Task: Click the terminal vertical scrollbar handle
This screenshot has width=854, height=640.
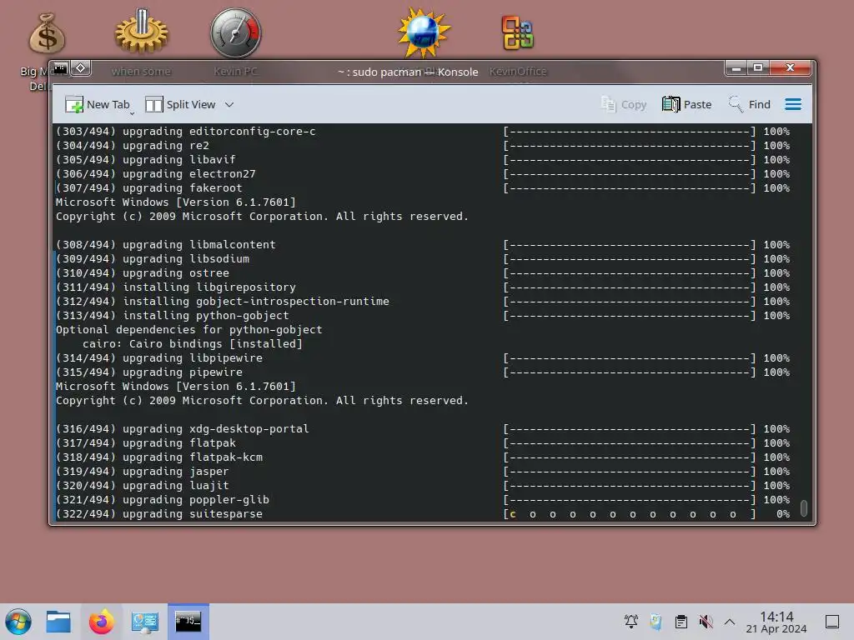Action: (803, 507)
